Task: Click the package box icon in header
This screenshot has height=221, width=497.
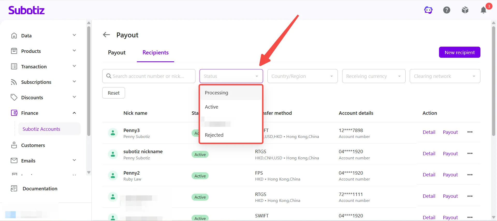Action: [465, 10]
